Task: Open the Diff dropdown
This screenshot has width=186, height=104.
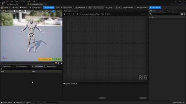Action: (109, 8)
